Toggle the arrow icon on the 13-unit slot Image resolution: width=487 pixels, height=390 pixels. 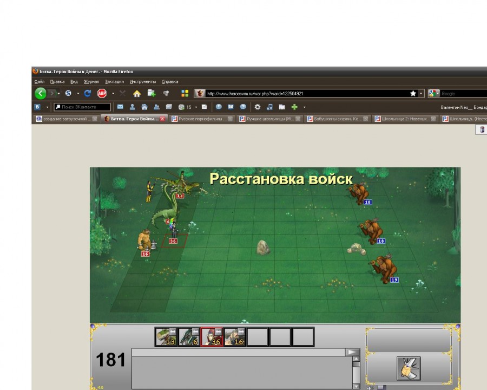[173, 332]
